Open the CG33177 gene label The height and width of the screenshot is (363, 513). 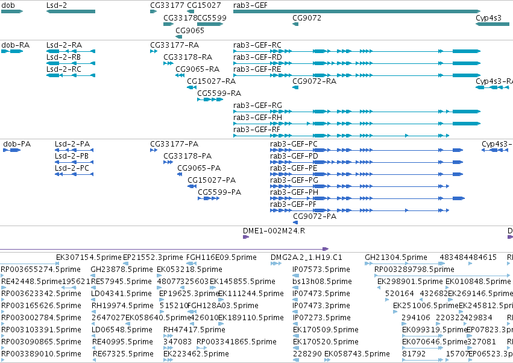(x=167, y=5)
